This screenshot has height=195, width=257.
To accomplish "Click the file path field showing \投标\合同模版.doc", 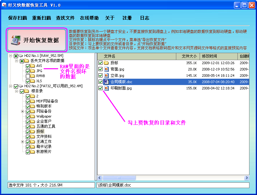I will [x=173, y=185].
